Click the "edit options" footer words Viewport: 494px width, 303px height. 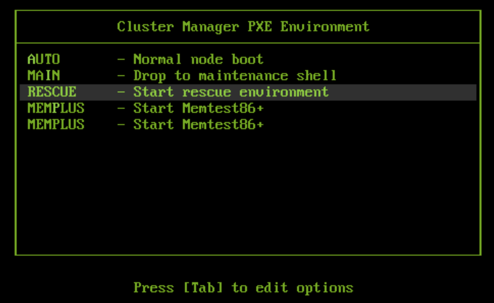pyautogui.click(x=304, y=288)
